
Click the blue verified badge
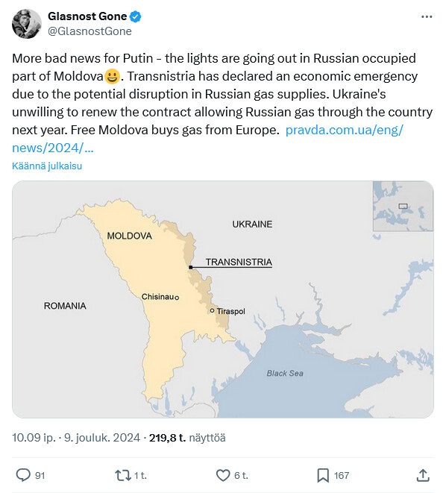[136, 16]
